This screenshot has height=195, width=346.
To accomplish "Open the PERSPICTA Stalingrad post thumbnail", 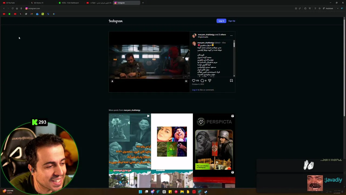I will [x=214, y=141].
